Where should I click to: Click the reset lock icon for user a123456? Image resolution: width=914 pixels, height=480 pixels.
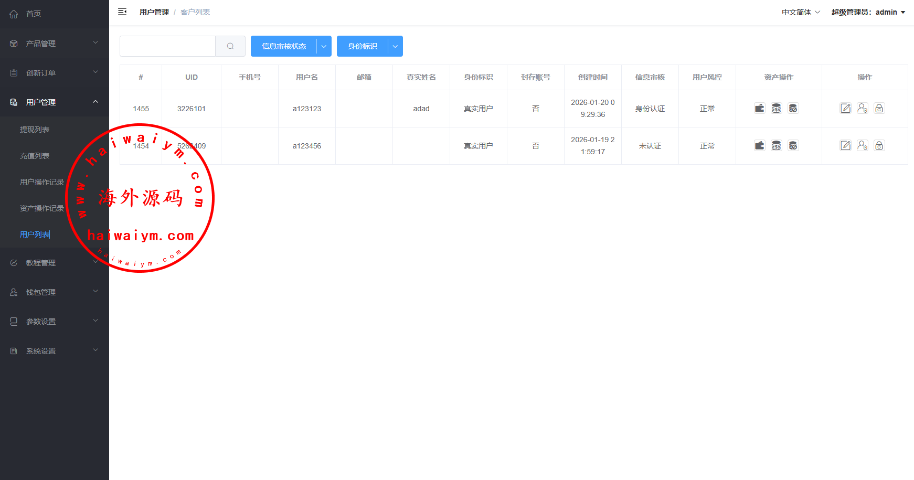coord(879,146)
